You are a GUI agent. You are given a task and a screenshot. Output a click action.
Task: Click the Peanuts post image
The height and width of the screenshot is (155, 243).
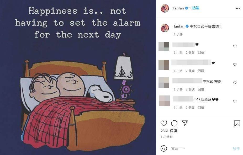pos(78,77)
